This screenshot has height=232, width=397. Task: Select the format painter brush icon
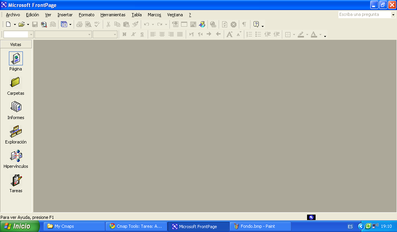[x=135, y=24]
